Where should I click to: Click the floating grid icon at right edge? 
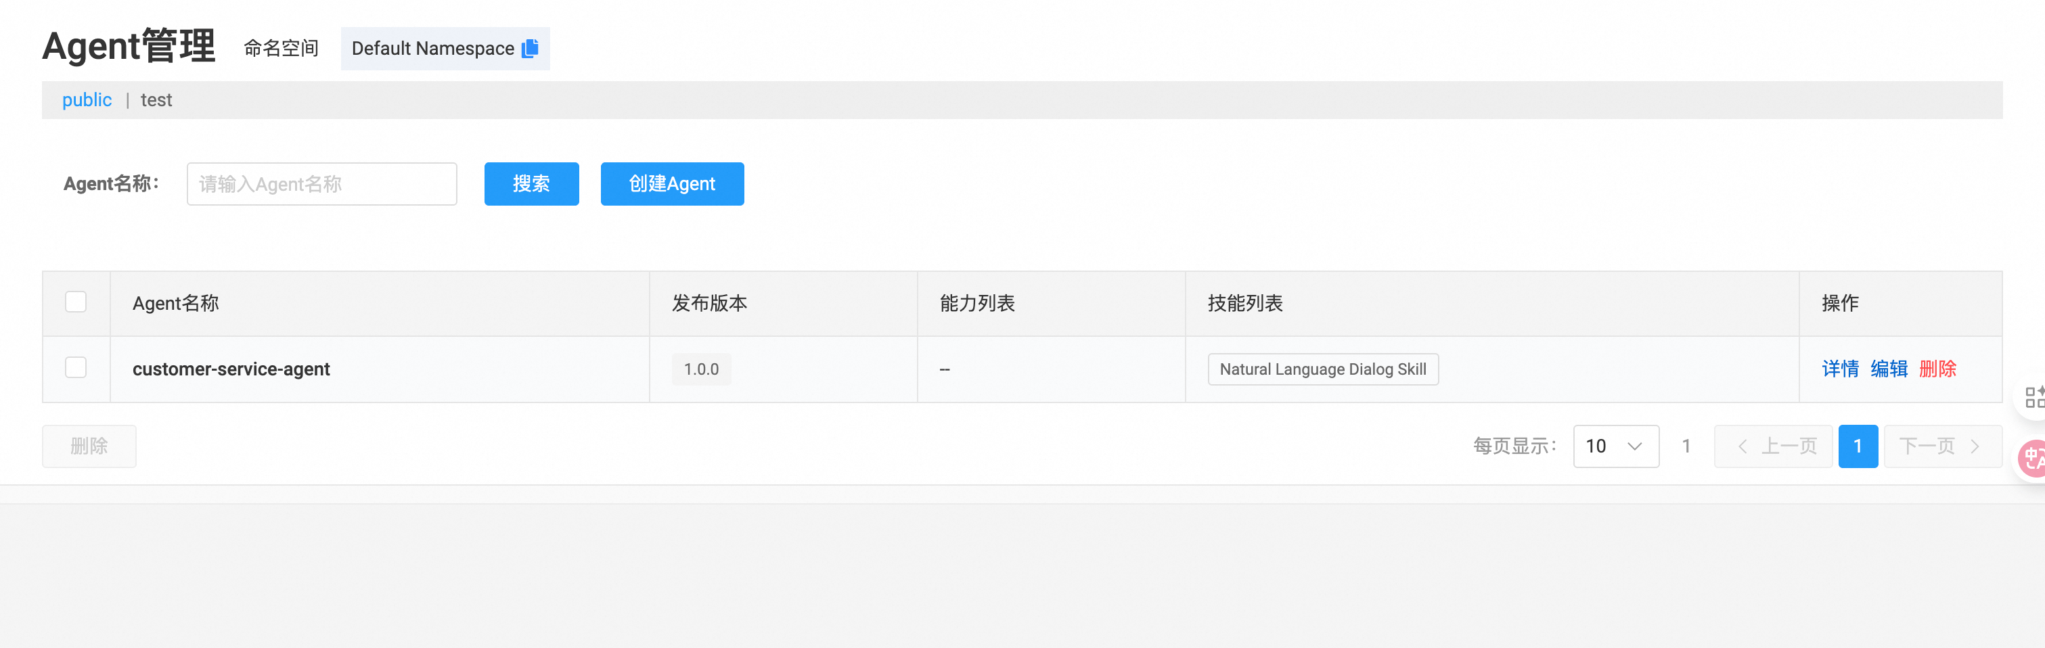point(2033,396)
